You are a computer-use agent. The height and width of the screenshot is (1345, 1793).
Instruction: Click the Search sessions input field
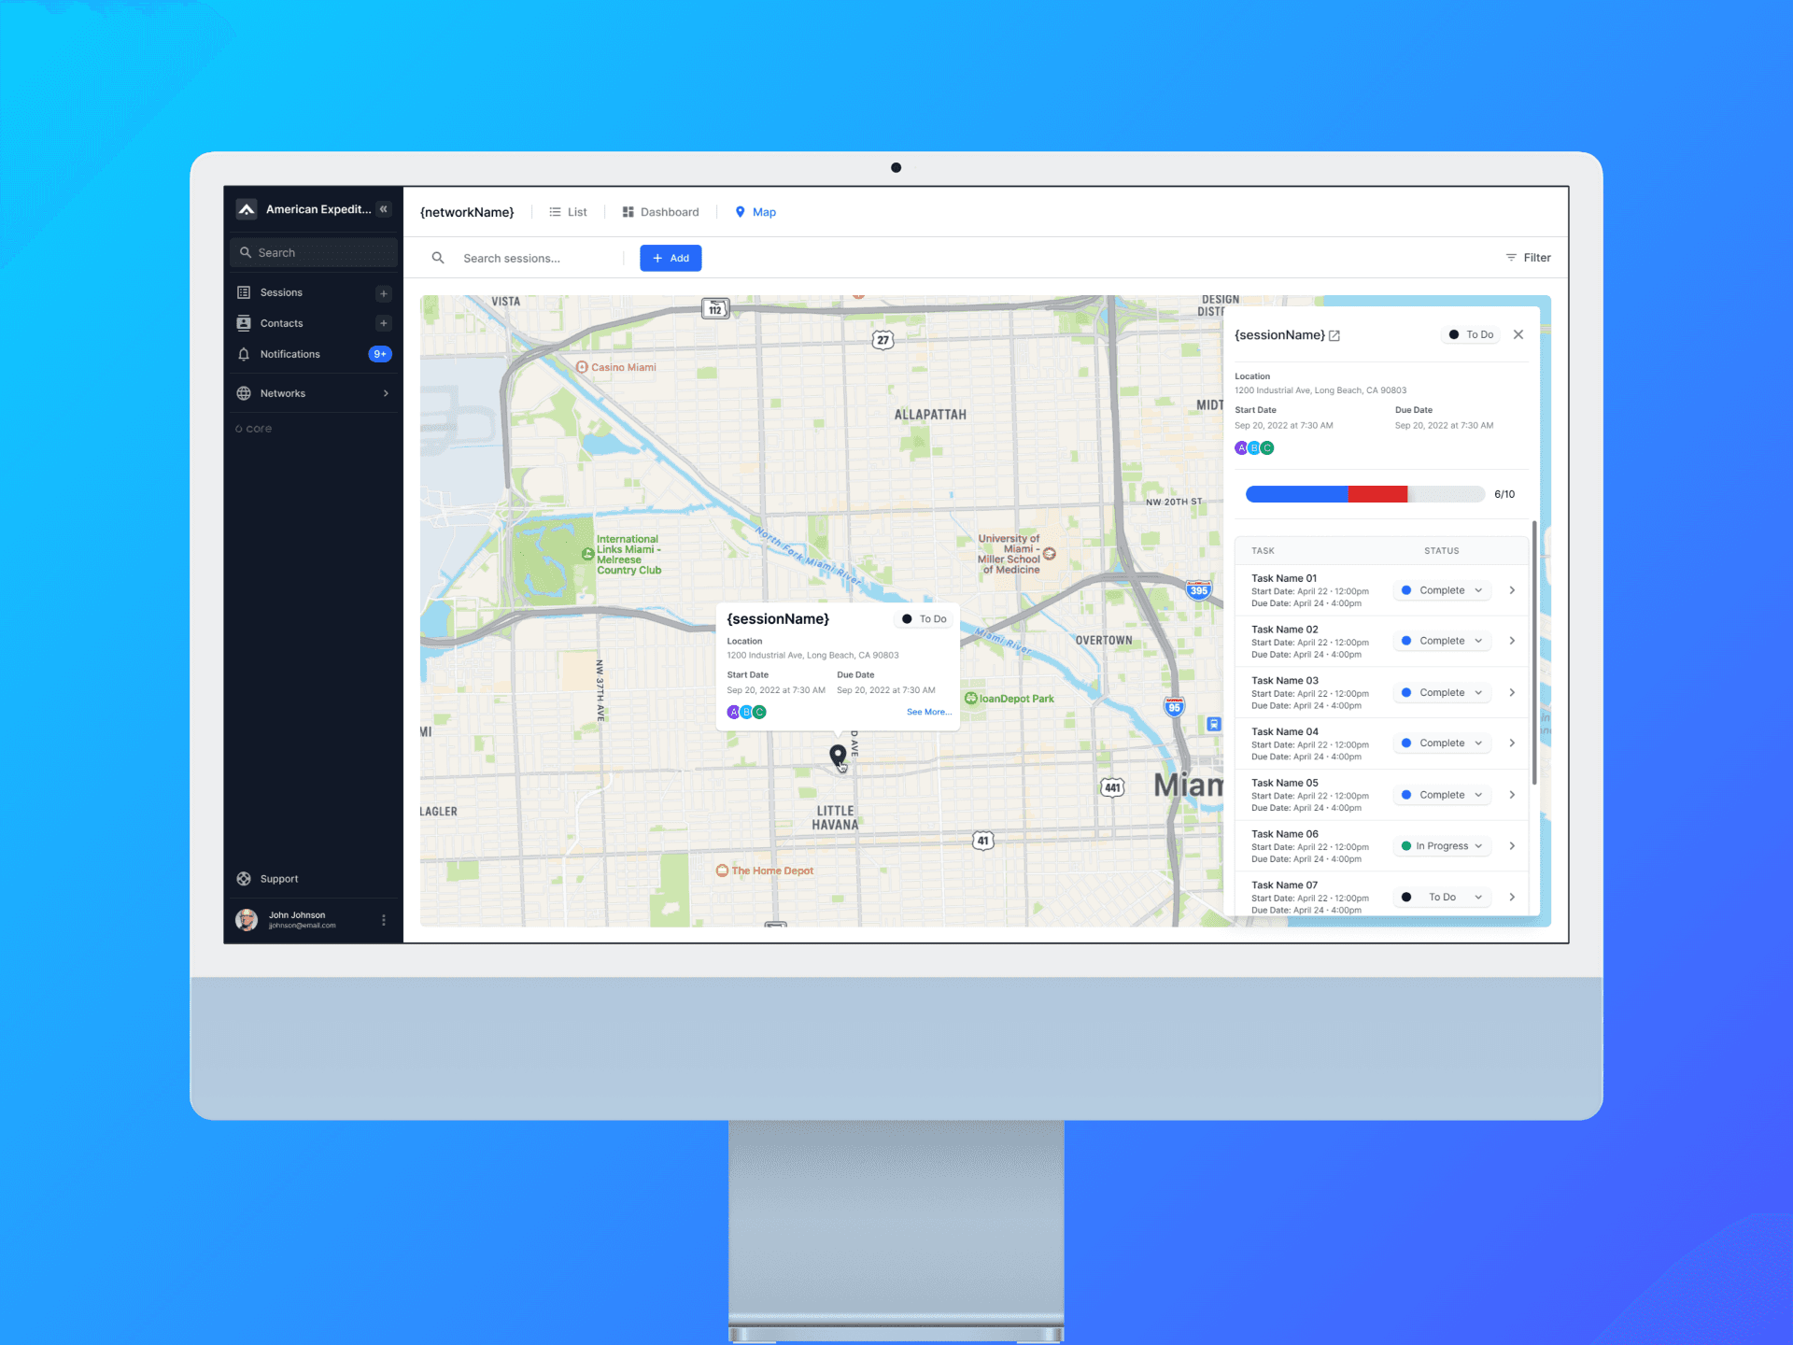(537, 259)
